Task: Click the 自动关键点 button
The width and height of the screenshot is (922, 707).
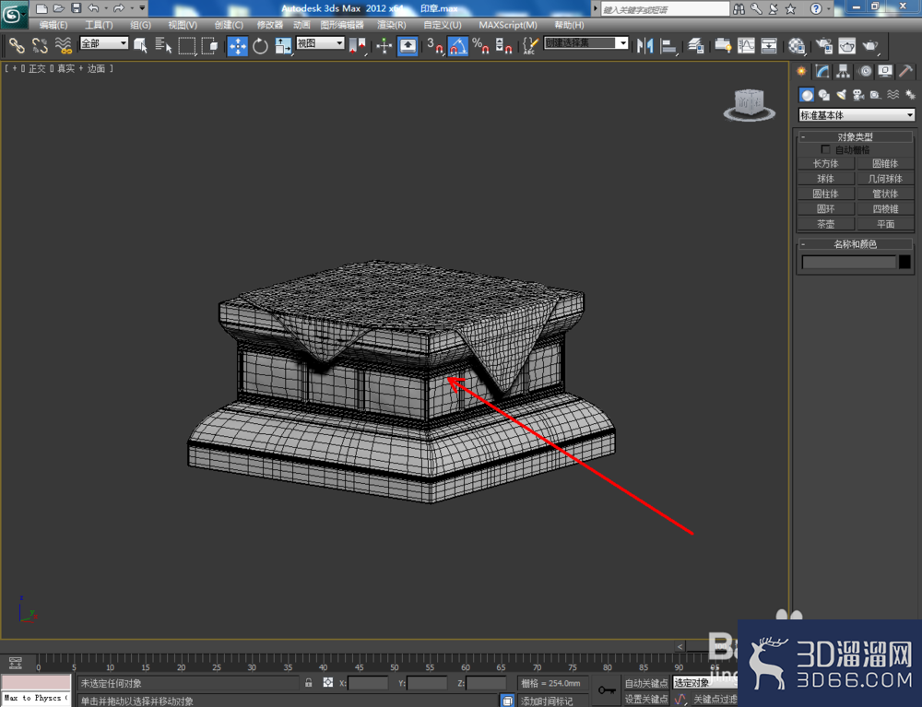Action: [646, 683]
